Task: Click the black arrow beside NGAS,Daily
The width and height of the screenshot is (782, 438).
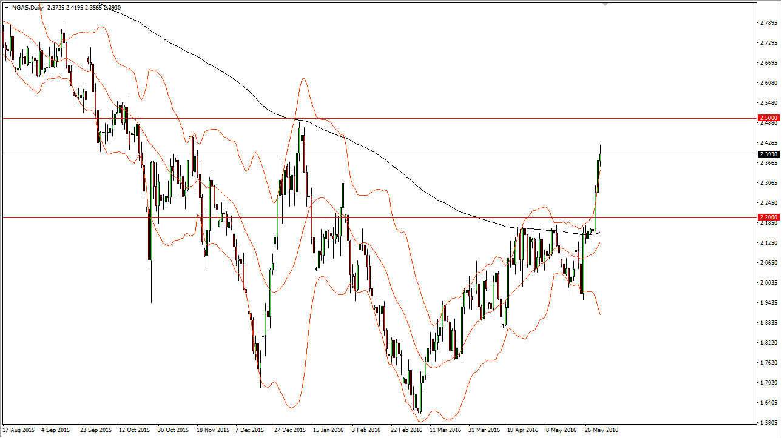Action: (x=6, y=7)
